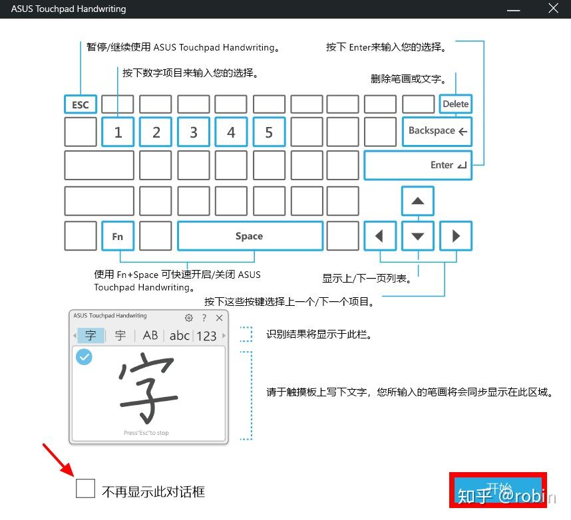Click the Delete key in the keyboard diagram
The image size is (571, 520).
click(x=455, y=104)
